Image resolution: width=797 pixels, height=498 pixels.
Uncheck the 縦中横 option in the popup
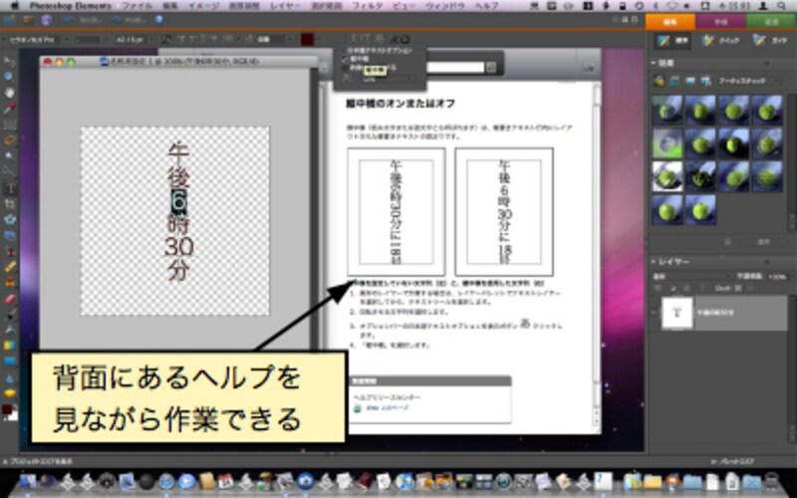pos(346,60)
